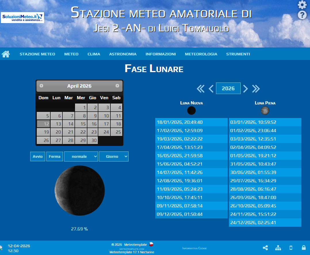Open the Astronomia menu
The height and width of the screenshot is (255, 310).
pos(123,54)
